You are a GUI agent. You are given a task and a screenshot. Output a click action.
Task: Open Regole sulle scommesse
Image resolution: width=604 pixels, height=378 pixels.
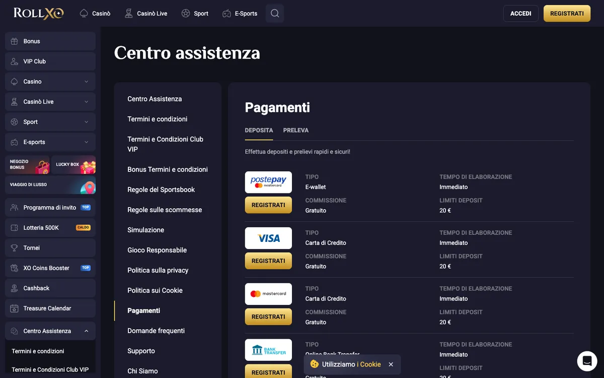165,210
